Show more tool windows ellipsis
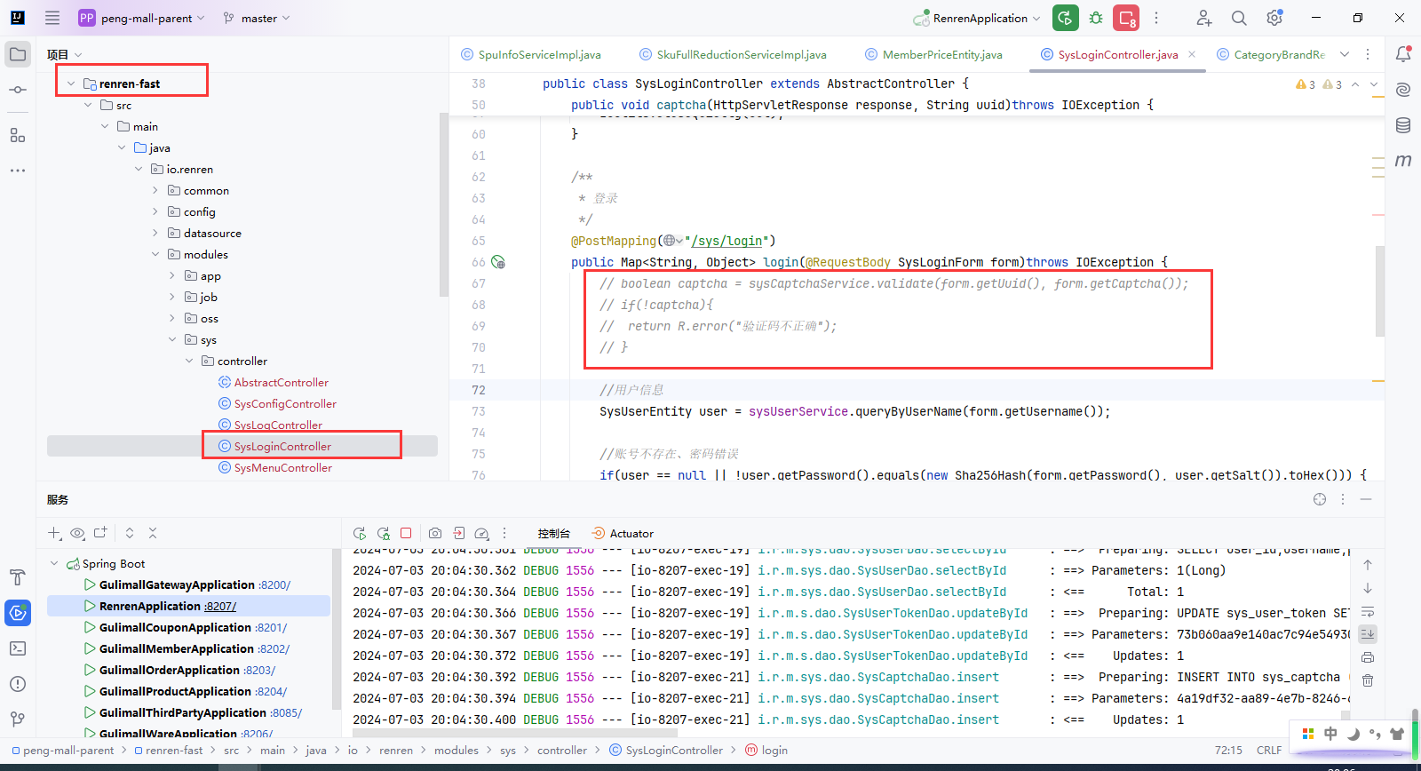 [x=18, y=170]
